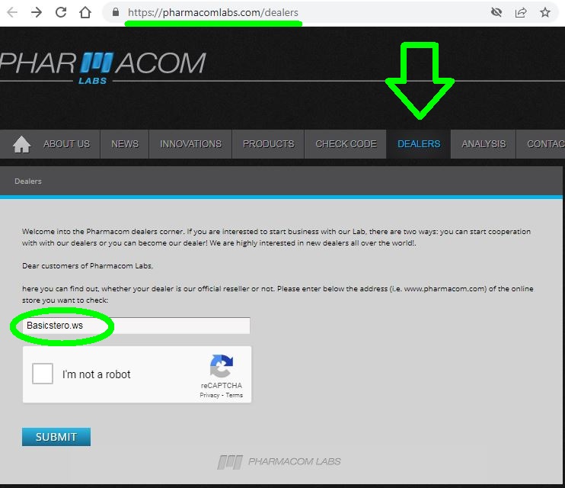565x488 pixels.
Task: Open the share page icon
Action: 521,12
